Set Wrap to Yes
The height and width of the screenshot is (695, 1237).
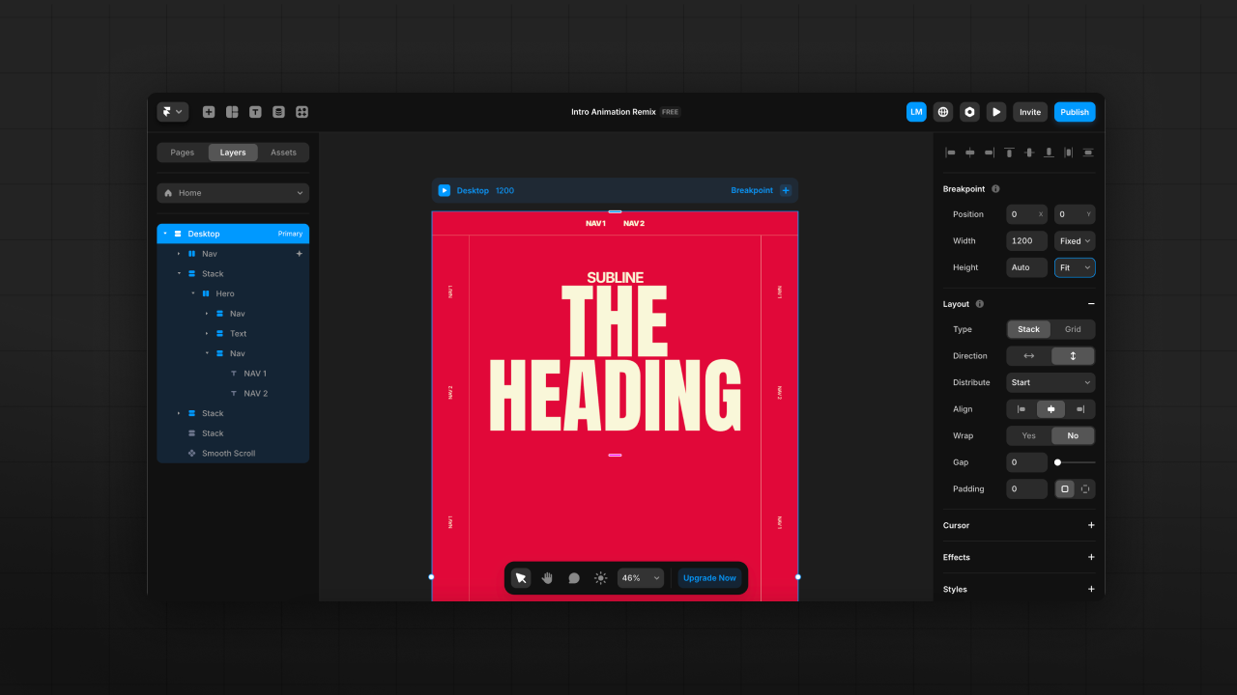1028,435
